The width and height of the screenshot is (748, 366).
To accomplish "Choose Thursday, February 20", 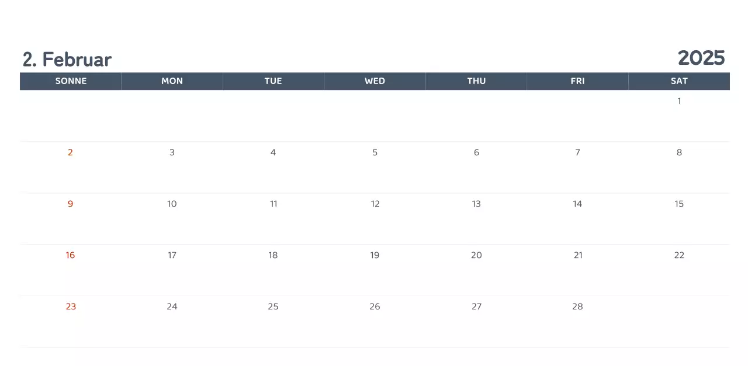I will coord(476,255).
